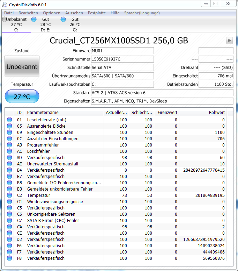This screenshot has width=238, height=271.
Task: Click status orb of CE row
Action: coord(9,233)
